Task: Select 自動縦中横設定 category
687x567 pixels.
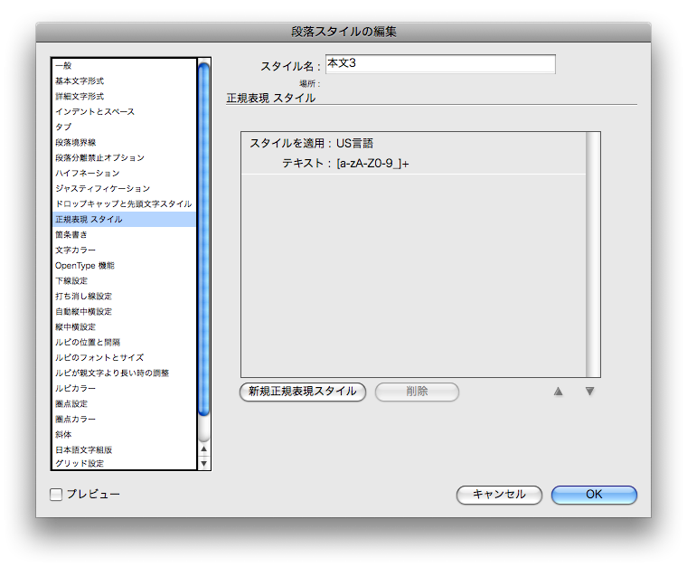Action: (x=125, y=312)
